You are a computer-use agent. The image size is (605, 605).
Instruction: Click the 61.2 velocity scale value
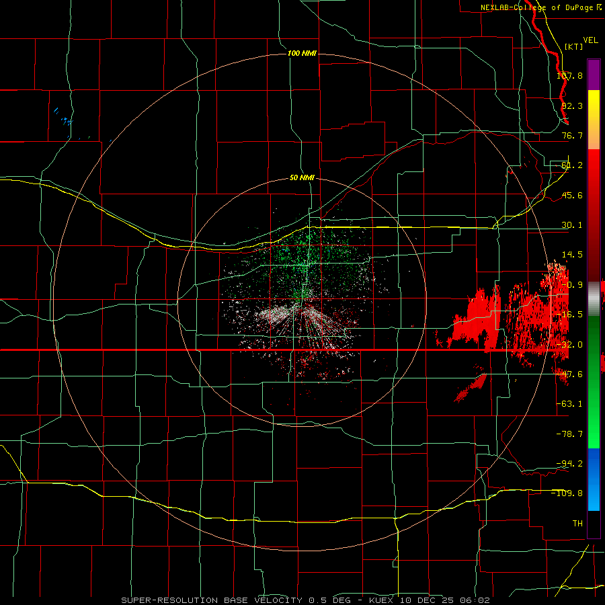point(572,165)
